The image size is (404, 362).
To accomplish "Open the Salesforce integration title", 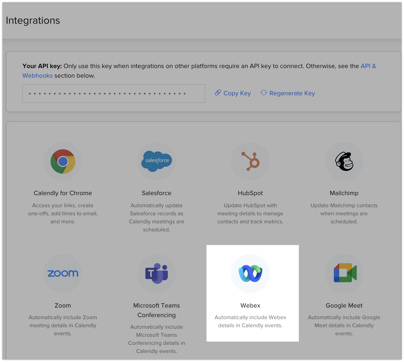I will [157, 193].
